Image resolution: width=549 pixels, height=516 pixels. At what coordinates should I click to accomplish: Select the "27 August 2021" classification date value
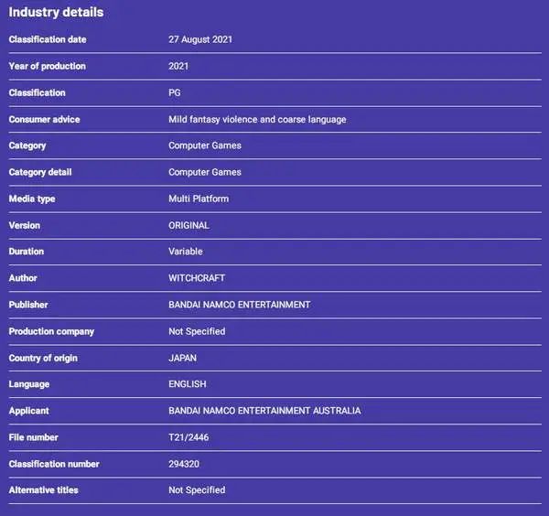(202, 39)
